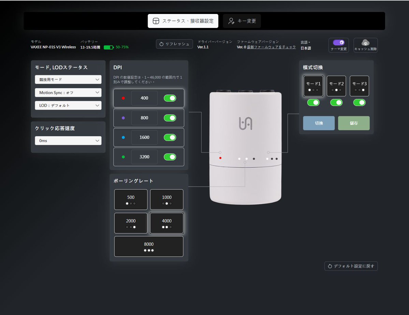Click the Ver.1.1 driver version text
The height and width of the screenshot is (315, 409).
[203, 47]
